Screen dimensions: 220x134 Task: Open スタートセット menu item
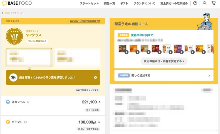(x=89, y=4)
